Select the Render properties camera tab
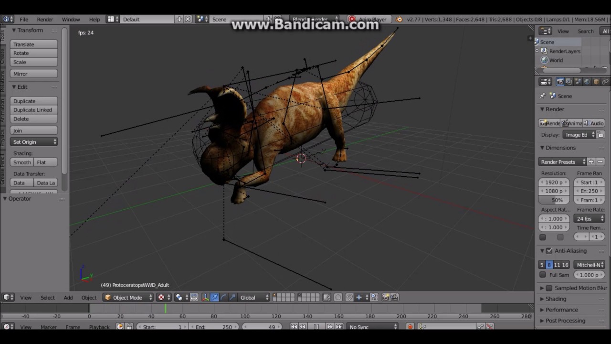Screen dimensions: 611x344 [x=560, y=82]
